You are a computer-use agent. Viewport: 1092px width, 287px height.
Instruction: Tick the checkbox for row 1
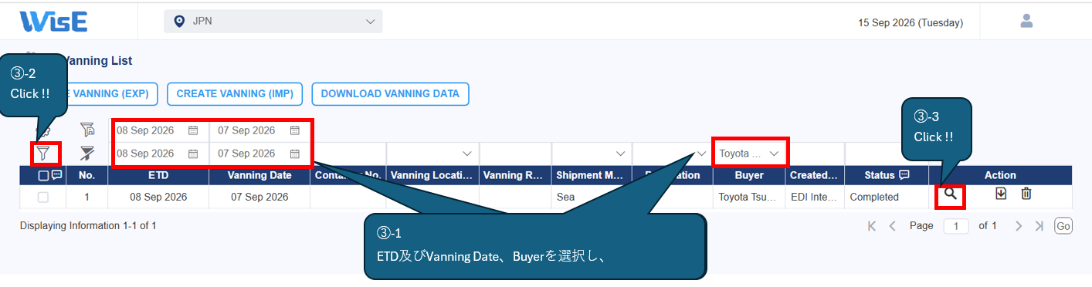click(x=43, y=197)
